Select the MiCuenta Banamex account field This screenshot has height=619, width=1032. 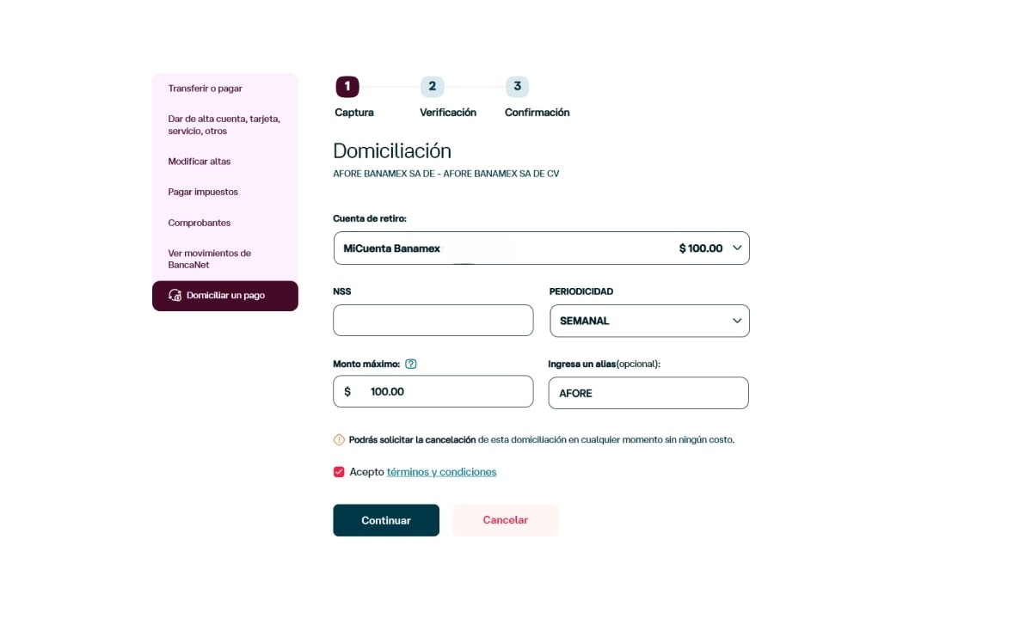541,248
